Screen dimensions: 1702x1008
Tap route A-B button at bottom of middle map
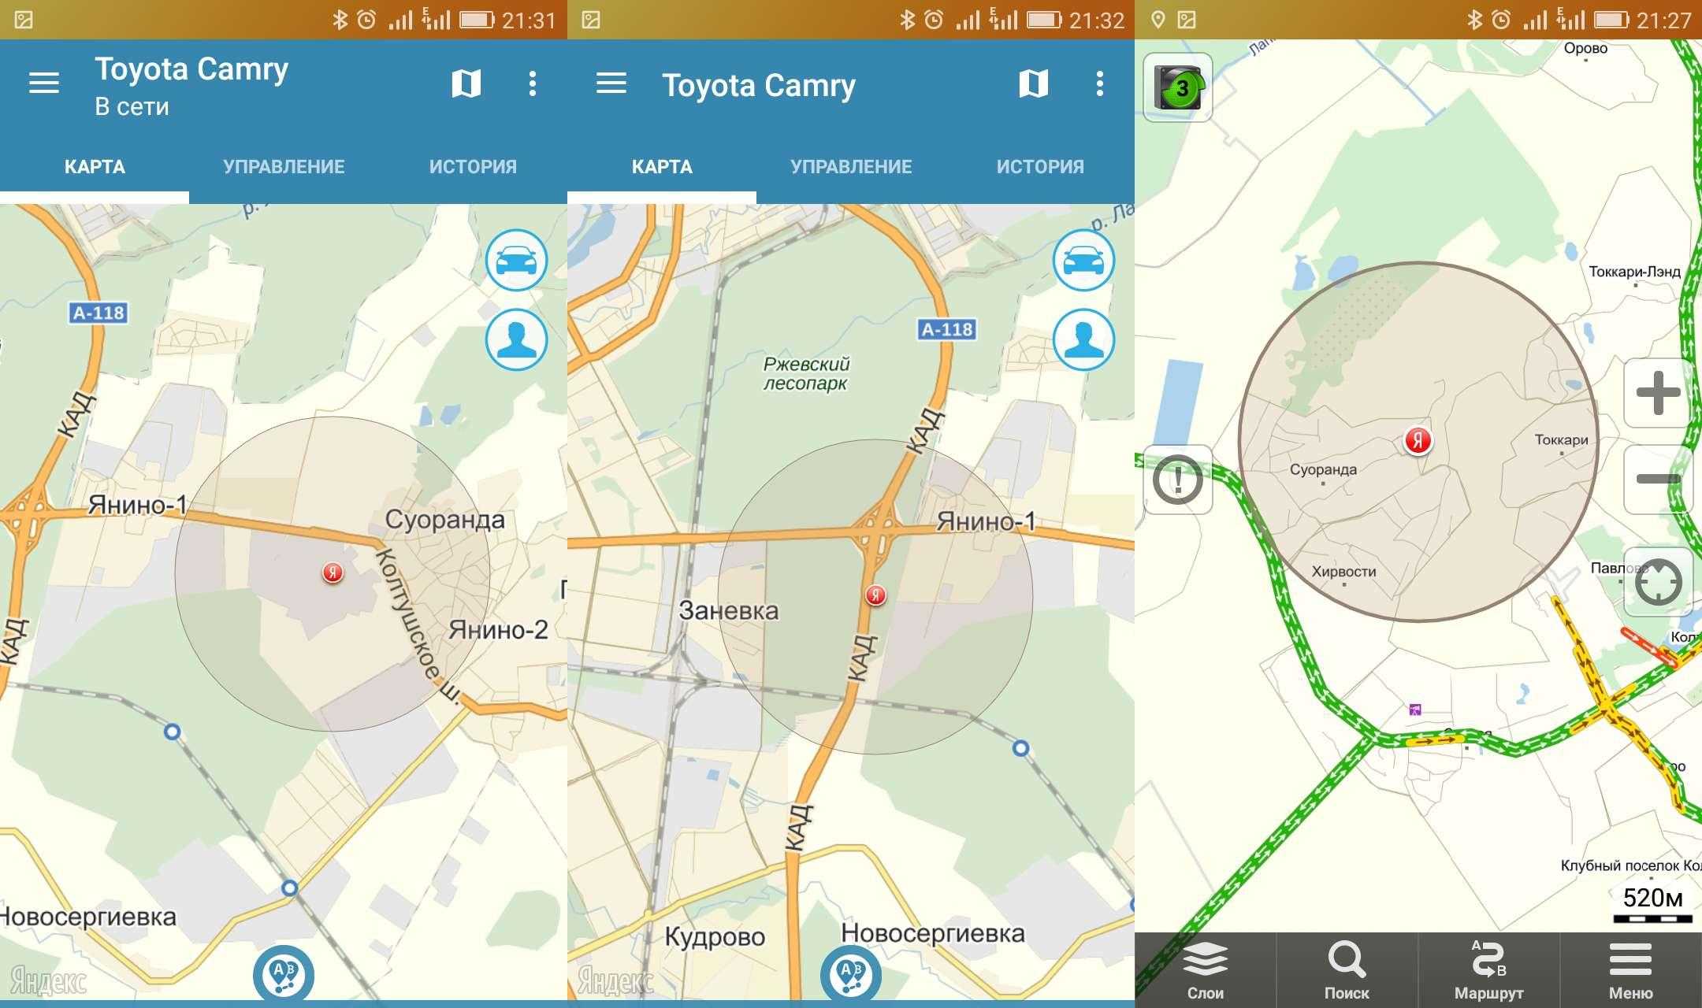point(851,975)
